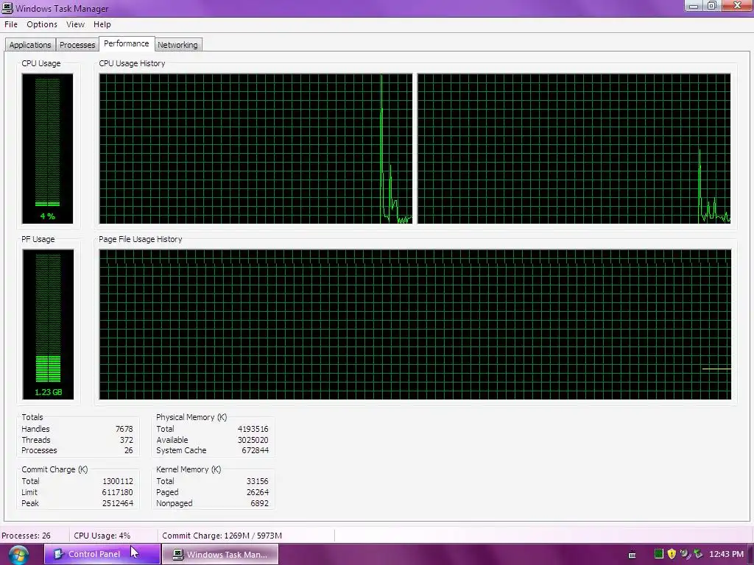
Task: Click the CPU Usage 4 % gauge
Action: [47, 149]
